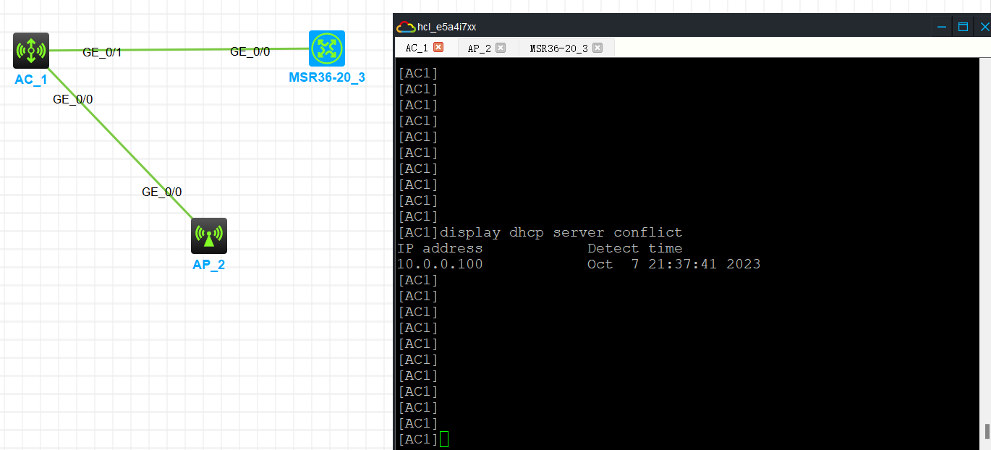Minimize the hcl terminal window
Viewport: 991px width, 450px height.
pos(942,27)
